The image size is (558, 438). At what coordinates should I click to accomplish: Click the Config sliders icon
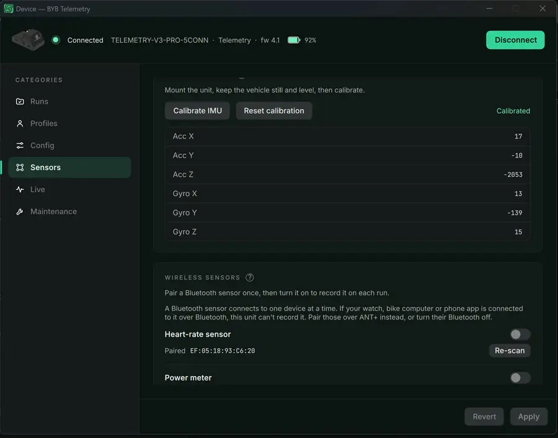(20, 146)
